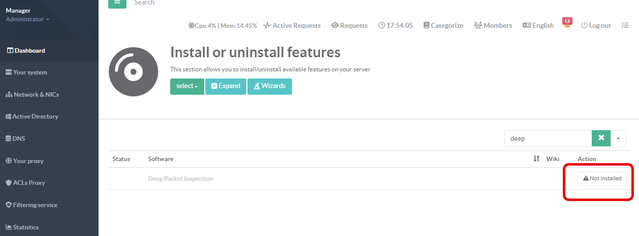639x236 pixels.
Task: Open Dashboard in the sidebar
Action: (x=26, y=51)
